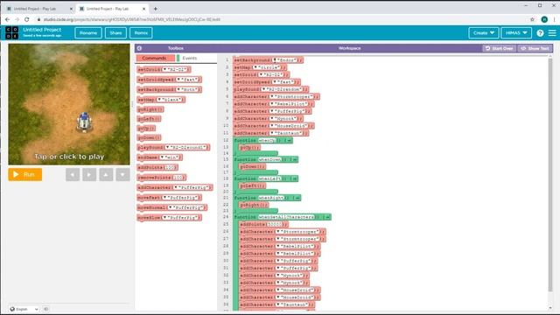Screen dimensions: 560x315
Task: Open the moveFast PufferPig dropdown in Toolbox
Action: [x=180, y=198]
